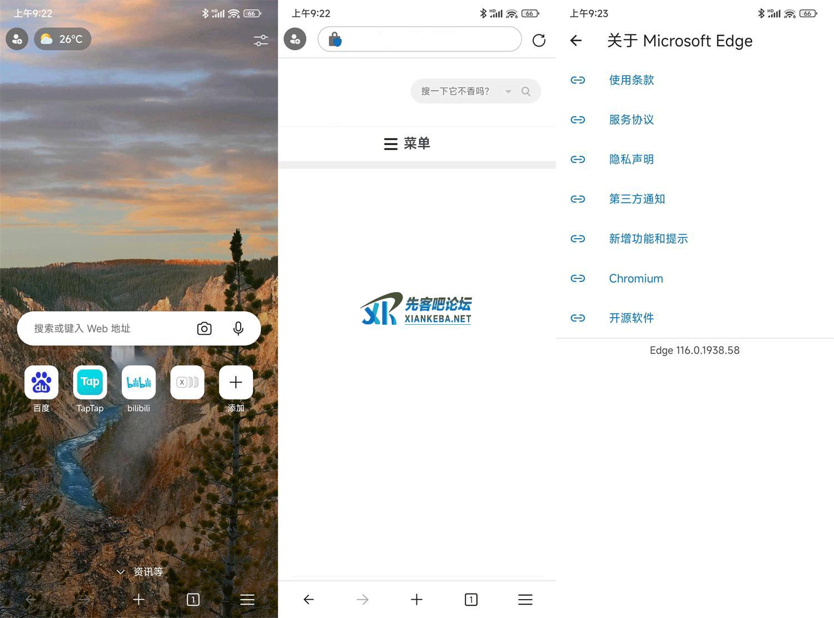The height and width of the screenshot is (618, 834).
Task: Go back from the About Microsoft Edge page
Action: 576,41
